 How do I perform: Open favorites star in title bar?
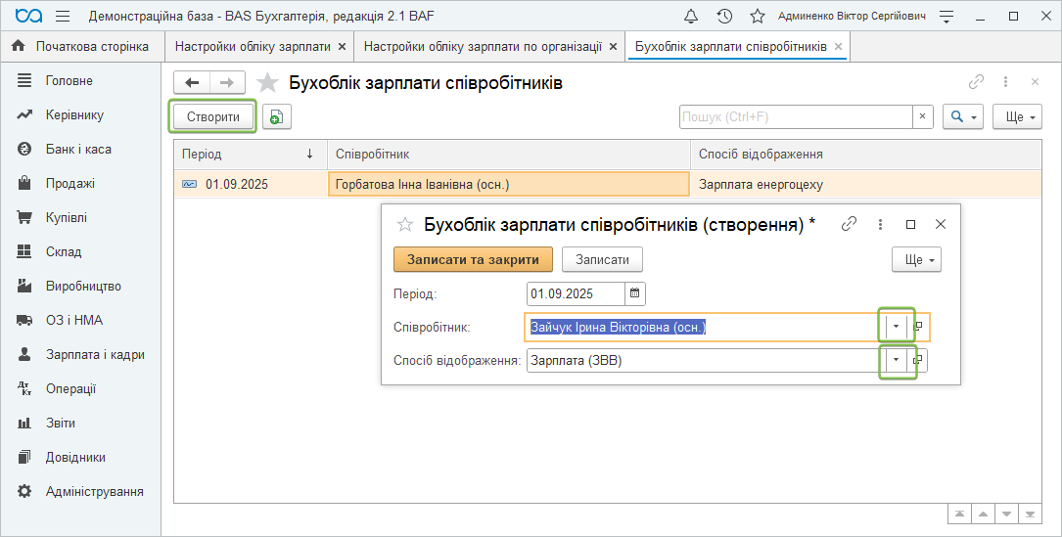coord(757,17)
